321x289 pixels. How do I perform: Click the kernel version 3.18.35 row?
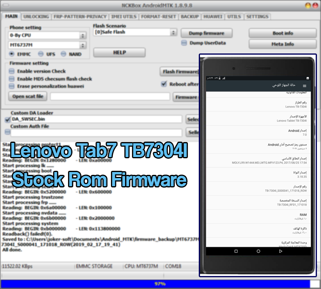tap(258, 174)
